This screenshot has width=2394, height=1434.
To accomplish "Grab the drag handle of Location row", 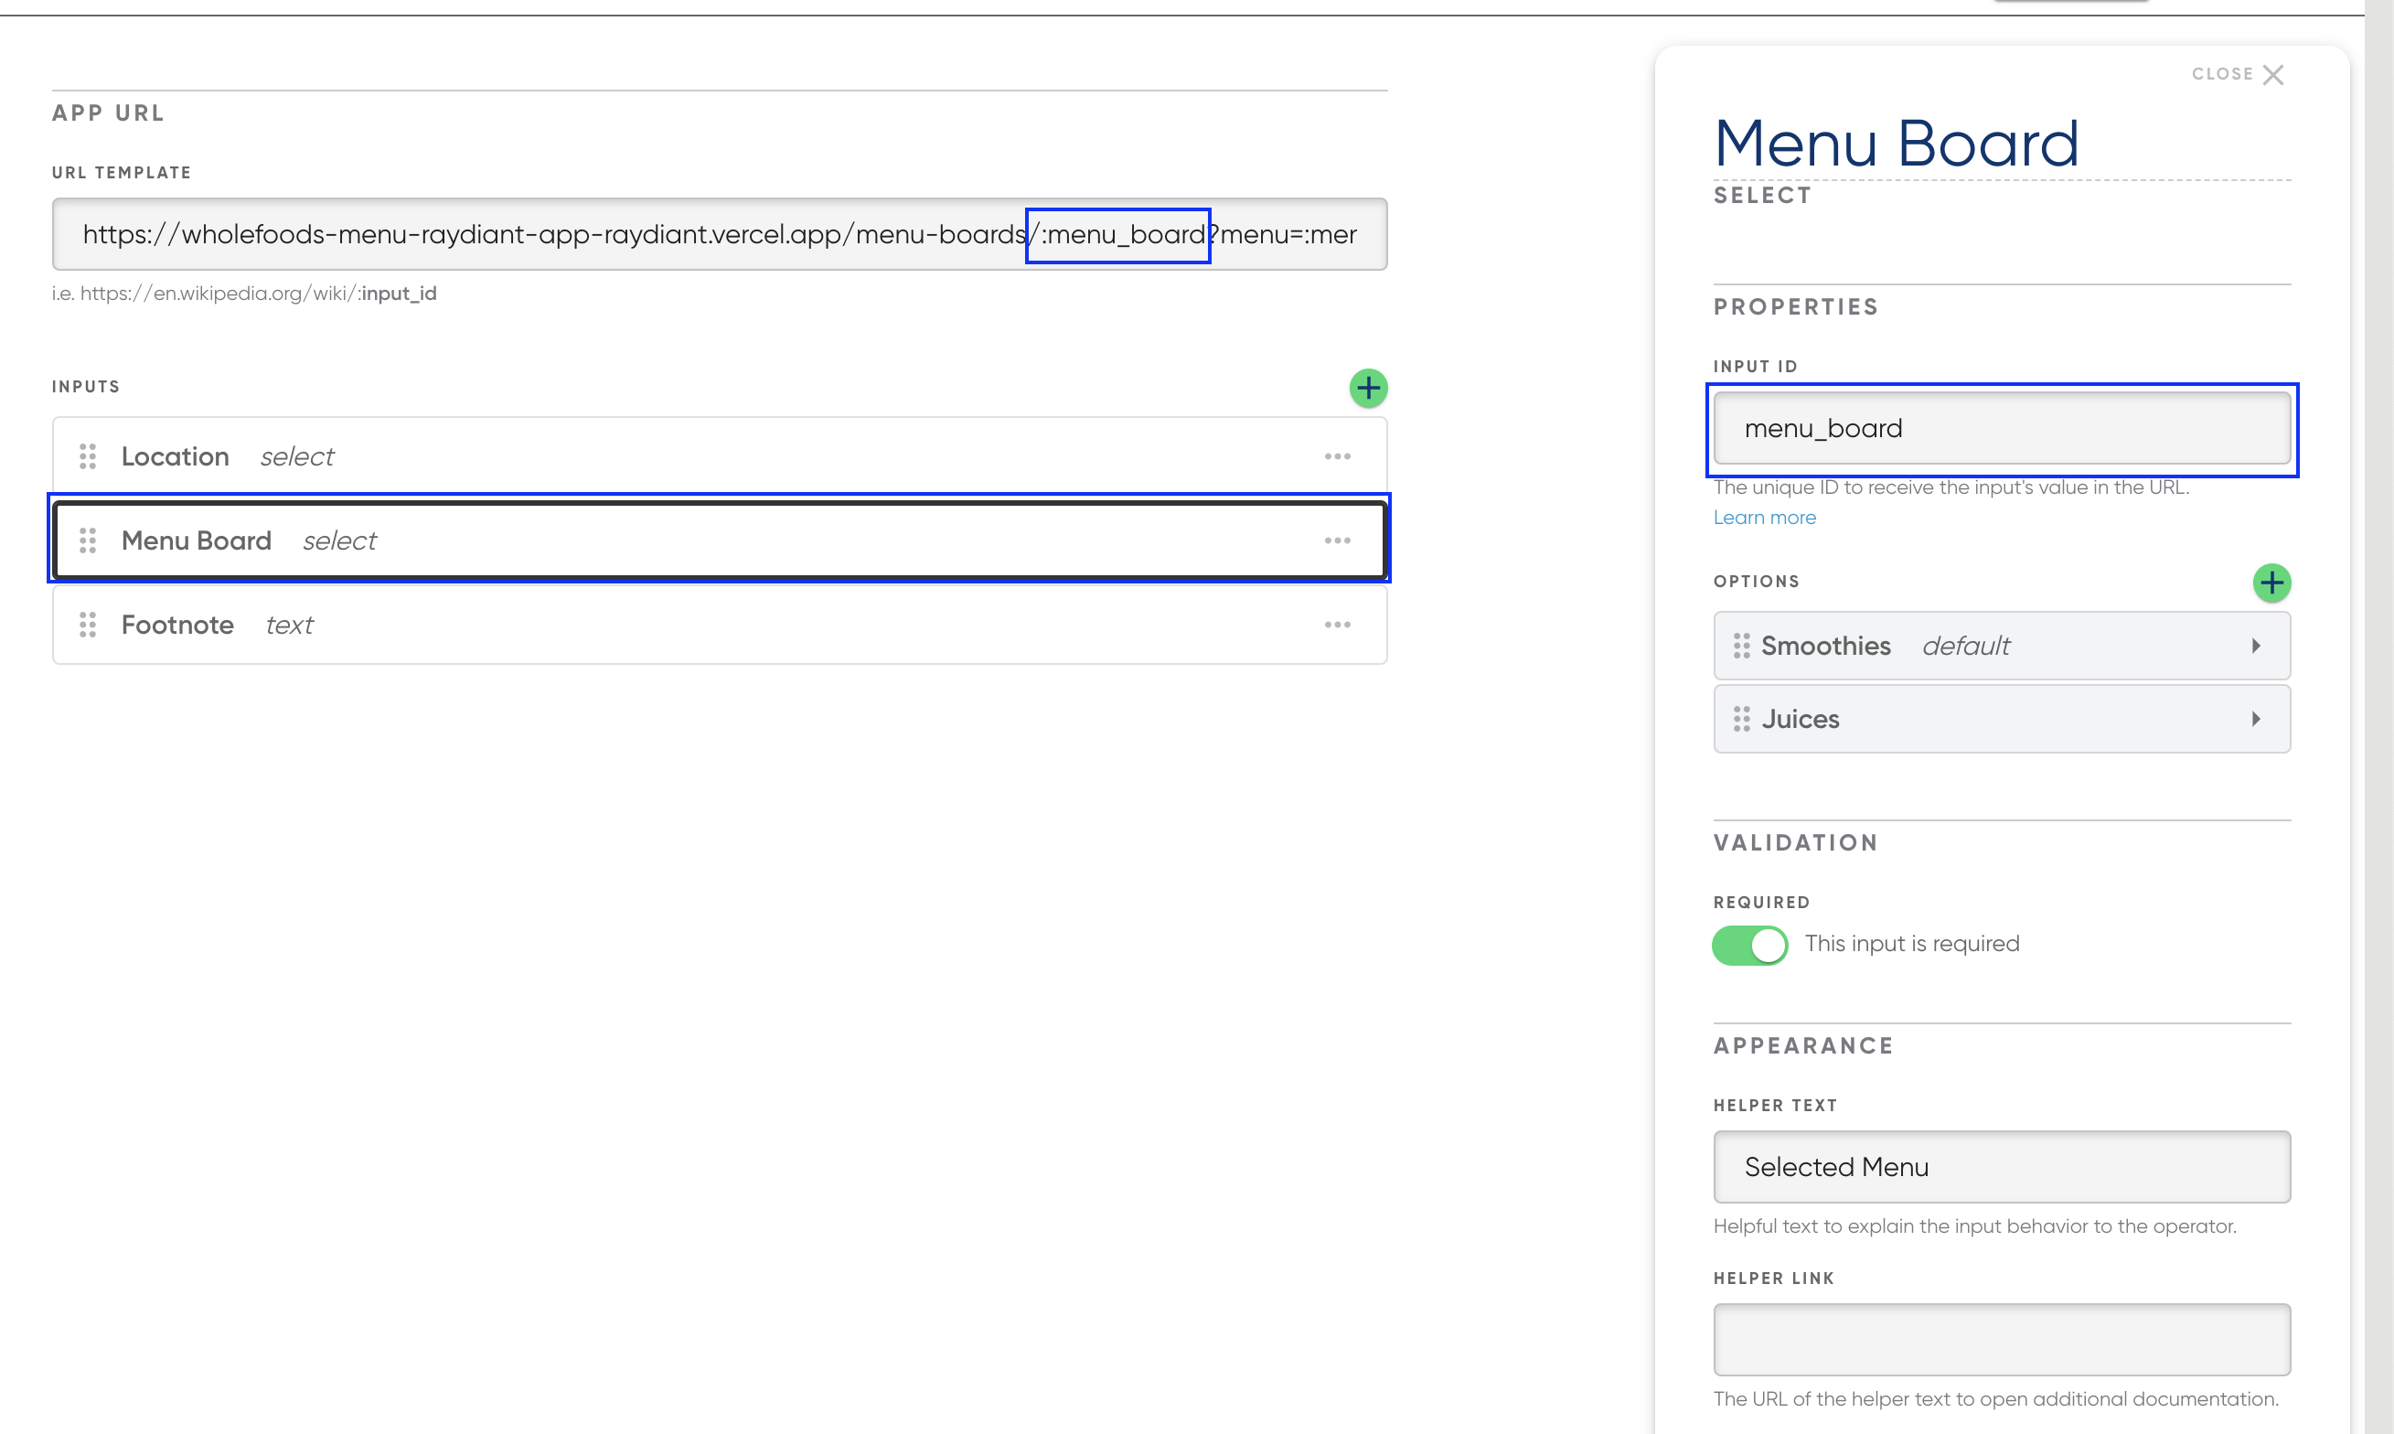I will (x=88, y=456).
